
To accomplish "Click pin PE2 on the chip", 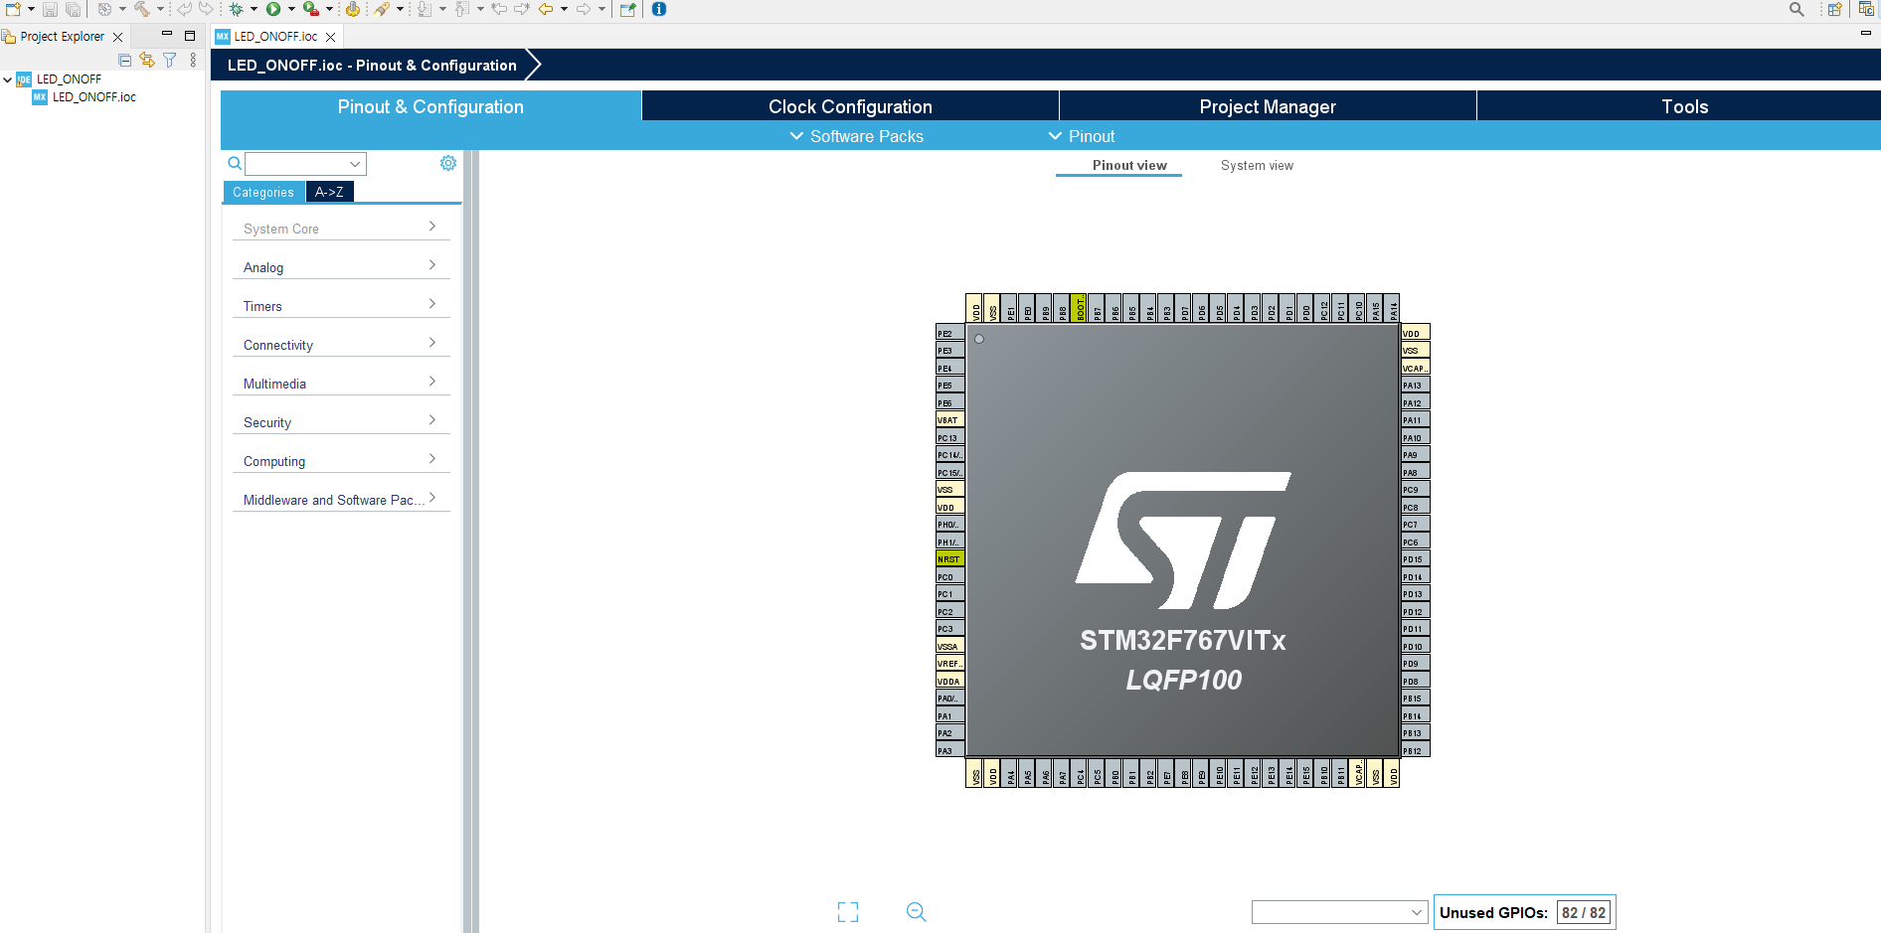I will click(x=949, y=334).
